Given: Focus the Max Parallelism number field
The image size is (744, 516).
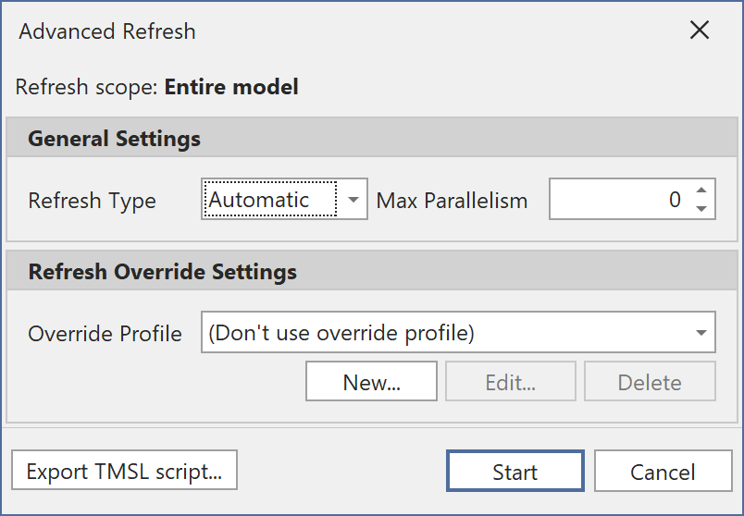Looking at the screenshot, I should tap(618, 200).
